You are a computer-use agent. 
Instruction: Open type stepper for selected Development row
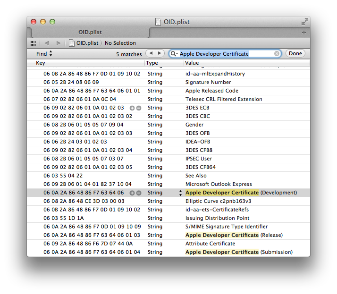179,193
